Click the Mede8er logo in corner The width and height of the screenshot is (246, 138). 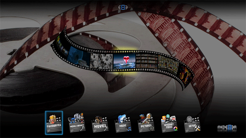point(227,128)
